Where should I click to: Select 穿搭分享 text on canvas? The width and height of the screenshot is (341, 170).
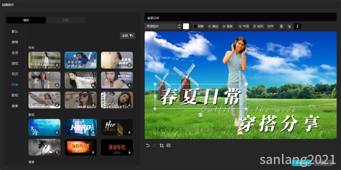279,123
